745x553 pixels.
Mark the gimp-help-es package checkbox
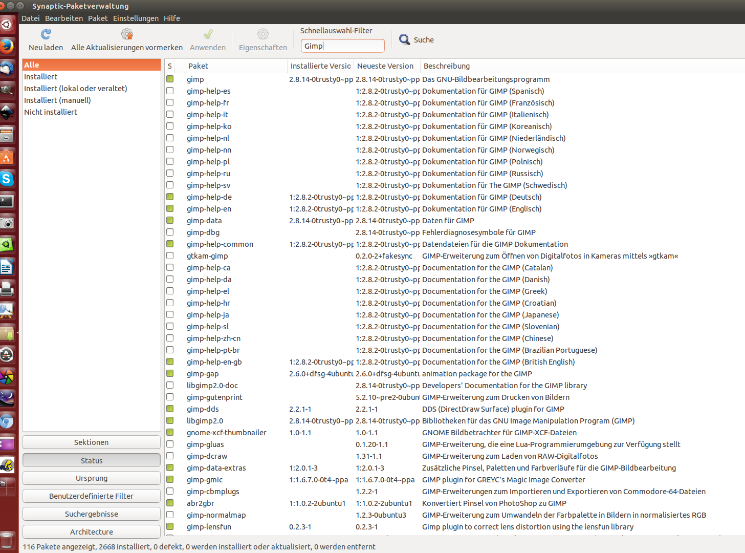tap(170, 91)
